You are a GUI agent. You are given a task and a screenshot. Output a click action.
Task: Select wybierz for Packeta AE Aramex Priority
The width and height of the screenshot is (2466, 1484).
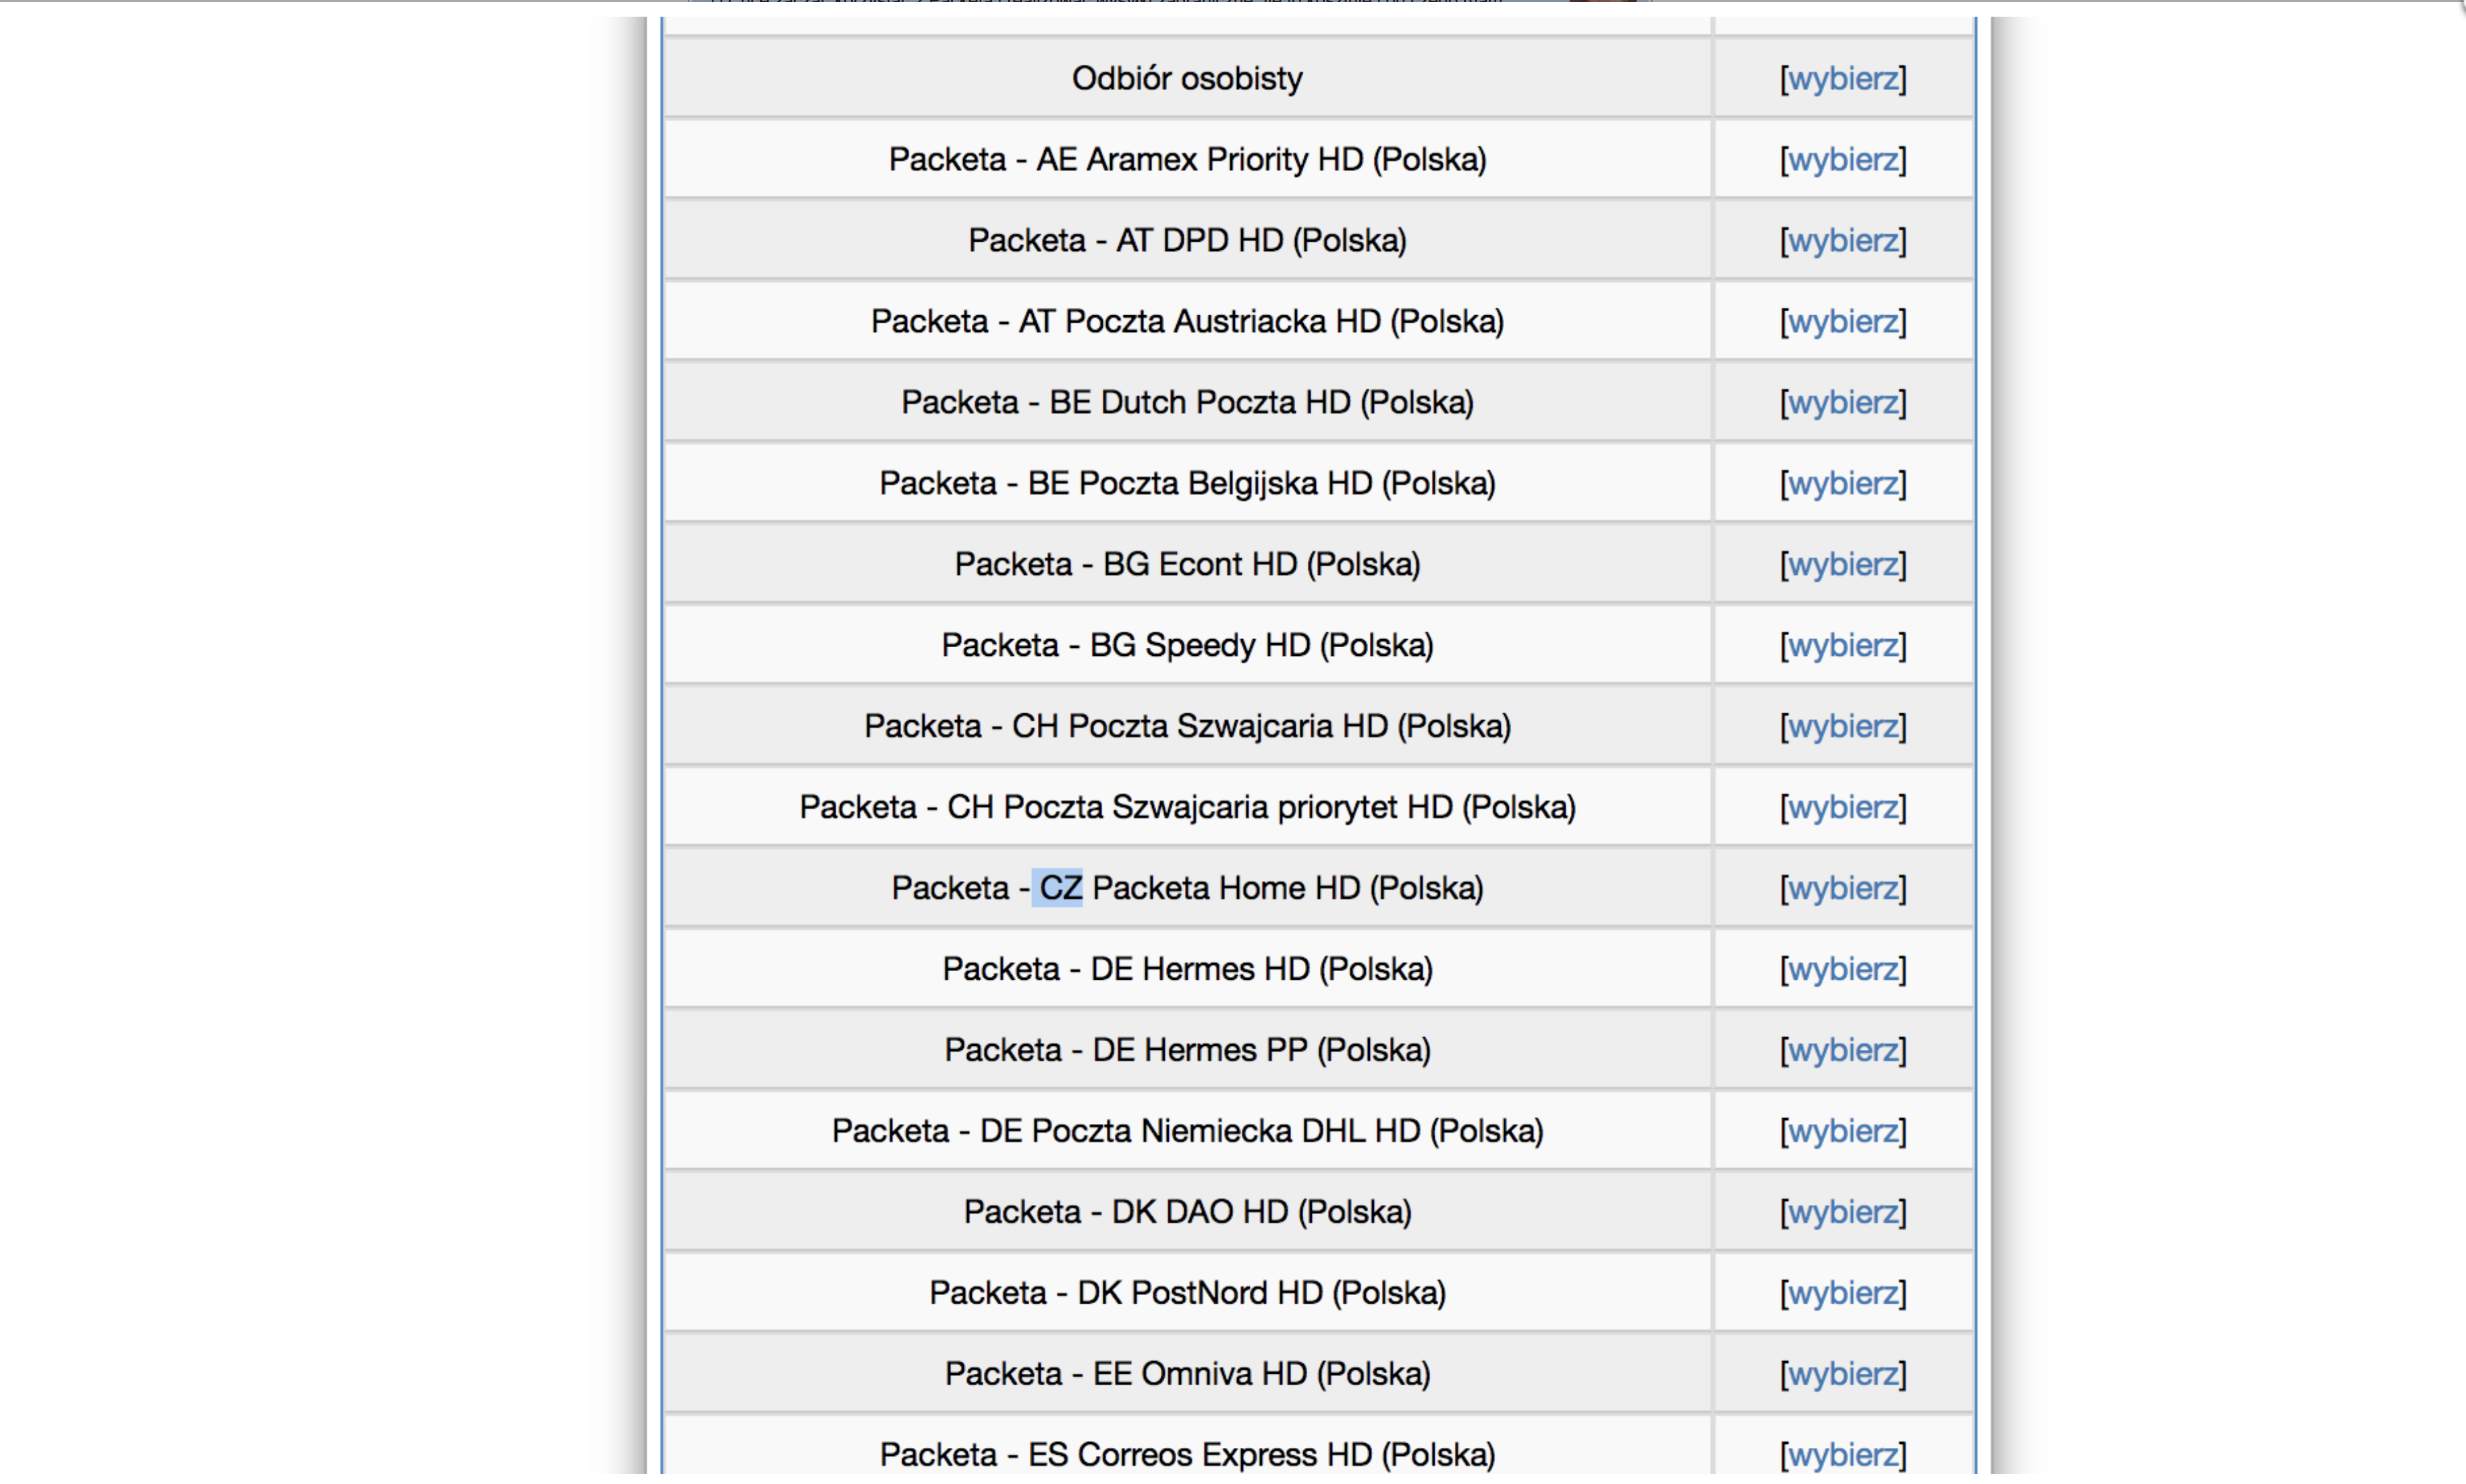coord(1842,160)
